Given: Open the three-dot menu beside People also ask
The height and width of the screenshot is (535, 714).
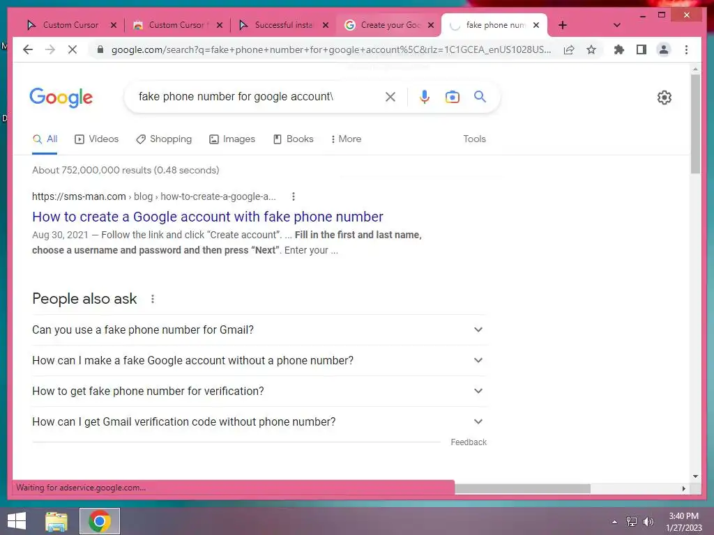Looking at the screenshot, I should (x=153, y=299).
